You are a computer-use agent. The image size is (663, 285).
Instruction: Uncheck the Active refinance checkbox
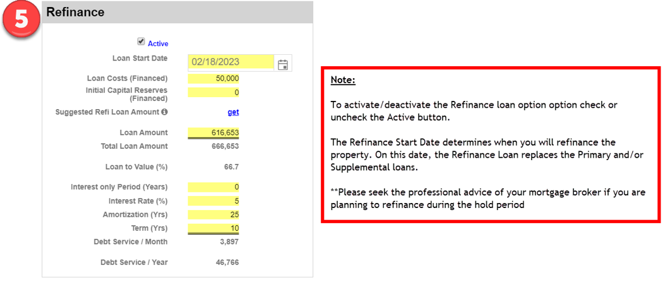pos(141,42)
